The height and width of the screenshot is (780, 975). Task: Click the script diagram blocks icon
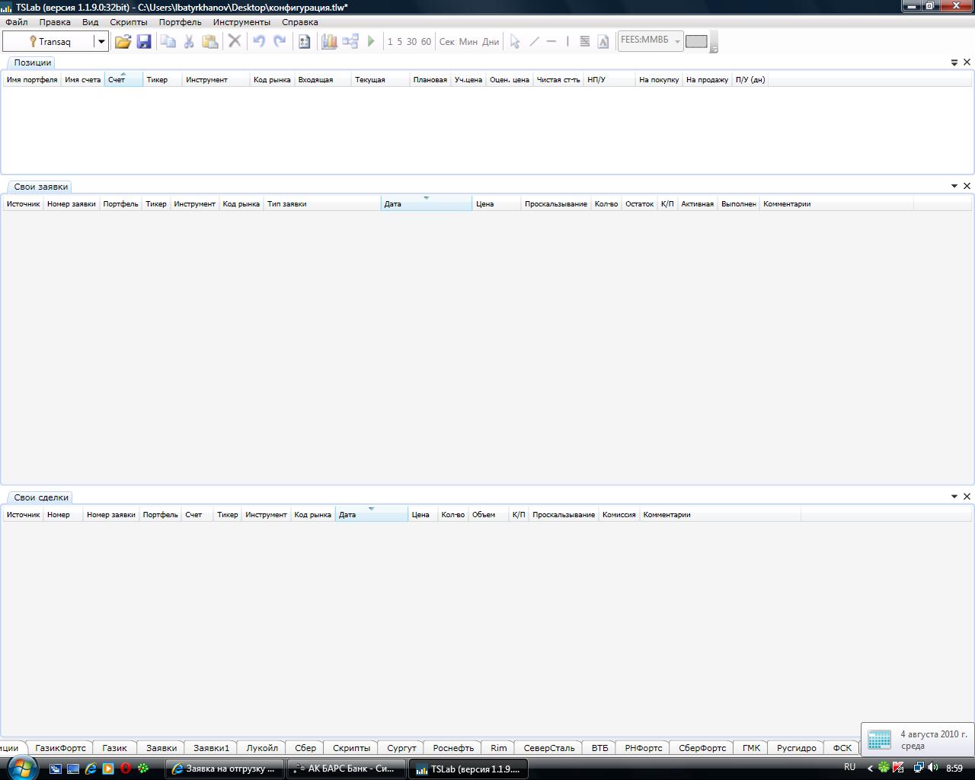[x=350, y=41]
